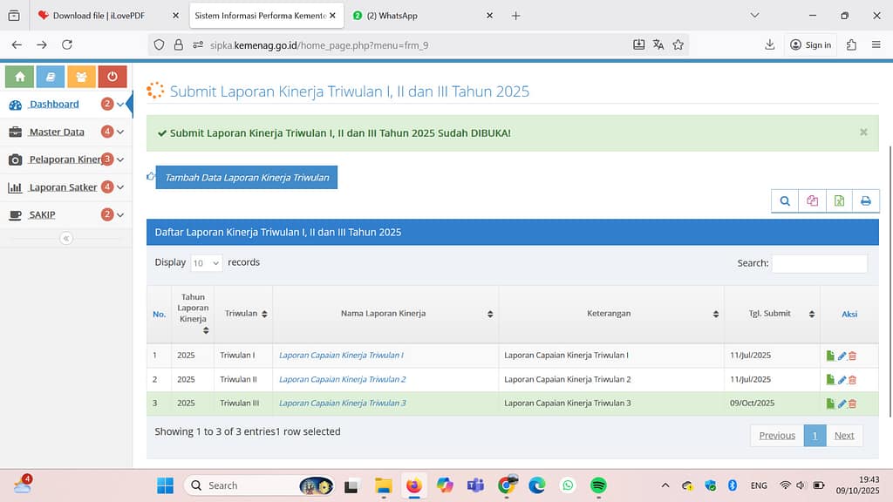Click the table Search input field
This screenshot has width=893, height=502.
[819, 263]
